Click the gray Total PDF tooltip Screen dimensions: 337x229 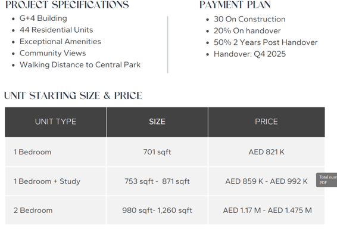(326, 180)
